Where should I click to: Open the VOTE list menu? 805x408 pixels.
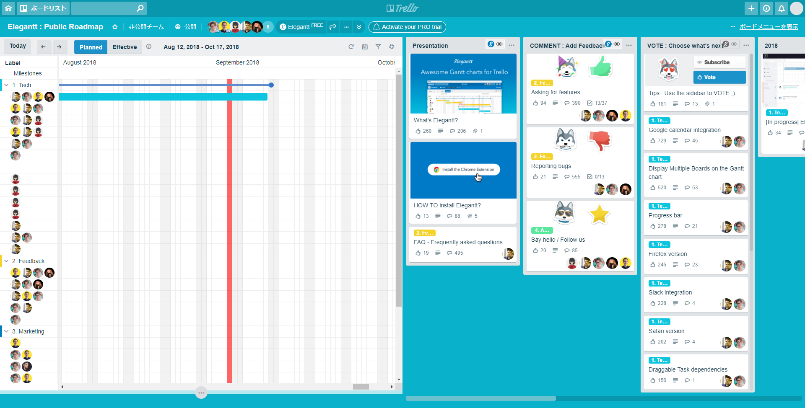[x=746, y=45]
